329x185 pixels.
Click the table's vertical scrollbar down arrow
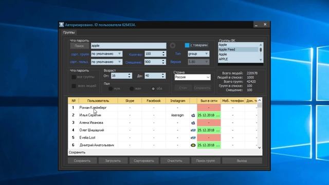point(260,147)
